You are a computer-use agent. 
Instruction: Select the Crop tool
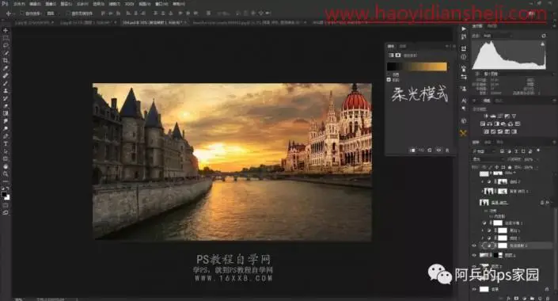(6, 60)
